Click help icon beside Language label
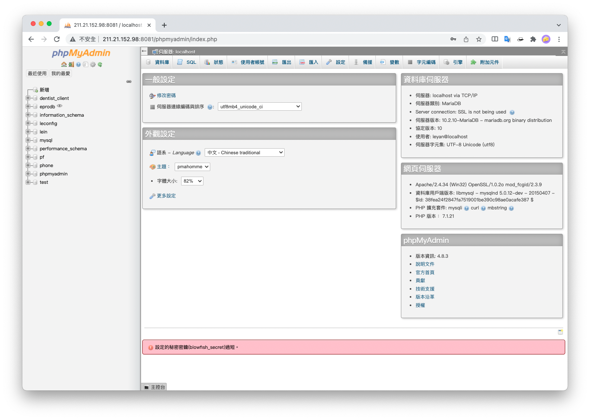 (198, 153)
